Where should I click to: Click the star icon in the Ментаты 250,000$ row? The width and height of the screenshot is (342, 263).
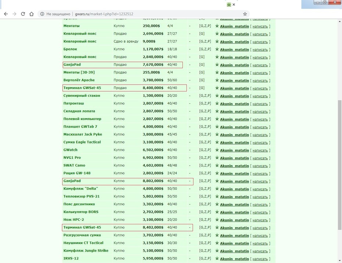tap(217, 26)
